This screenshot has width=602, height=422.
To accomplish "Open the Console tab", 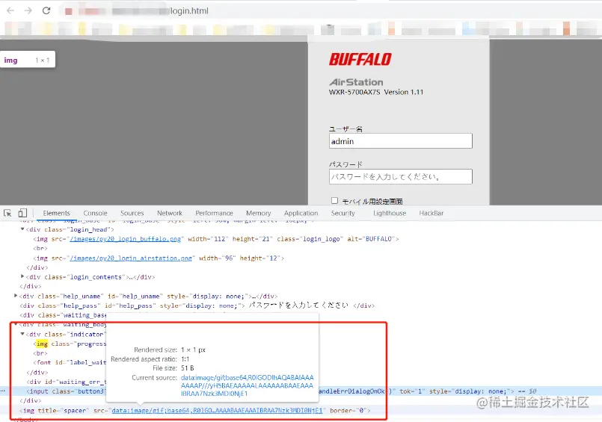I will (x=95, y=213).
